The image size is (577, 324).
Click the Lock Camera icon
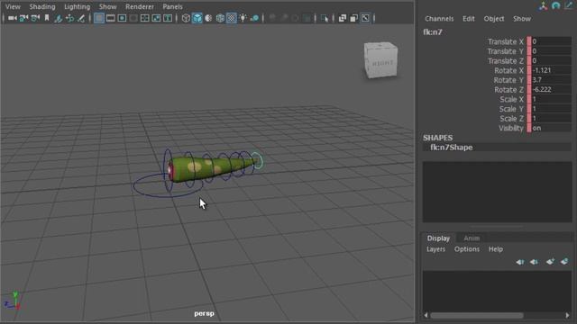(24, 18)
